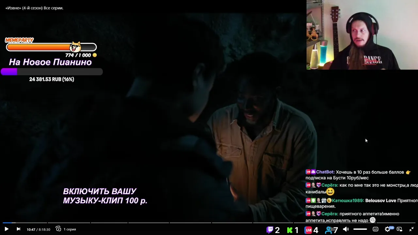Click the grimacing emoji after 'исправлять не надо'
This screenshot has width=418, height=235.
(x=373, y=220)
